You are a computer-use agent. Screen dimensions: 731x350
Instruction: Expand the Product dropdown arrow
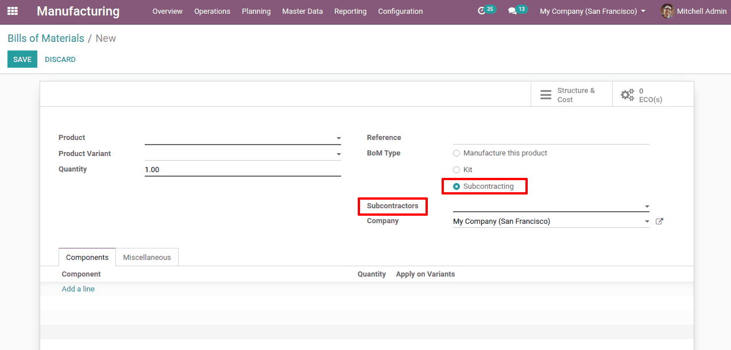[339, 138]
